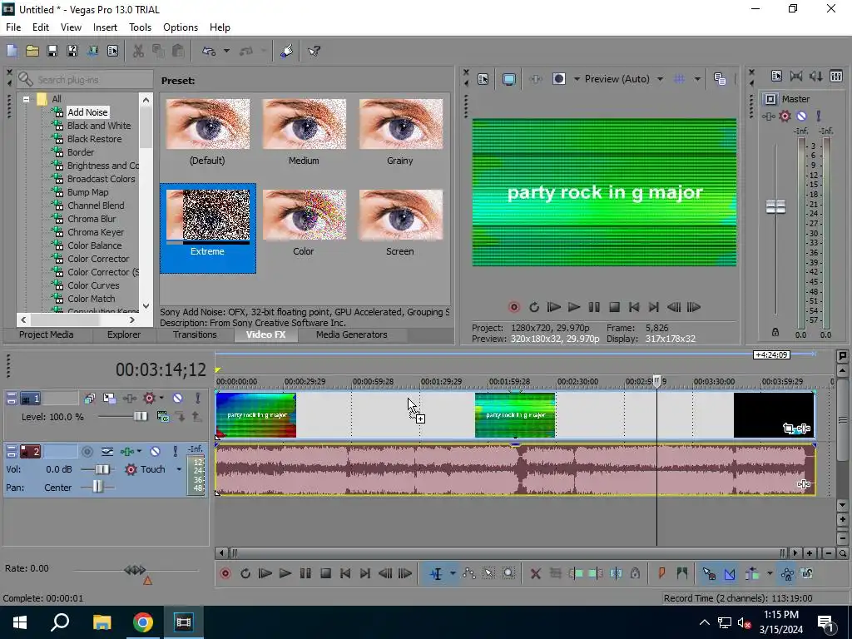Open event pan/crop on last video clip
Viewport: 852px width, 639px height.
pyautogui.click(x=789, y=428)
